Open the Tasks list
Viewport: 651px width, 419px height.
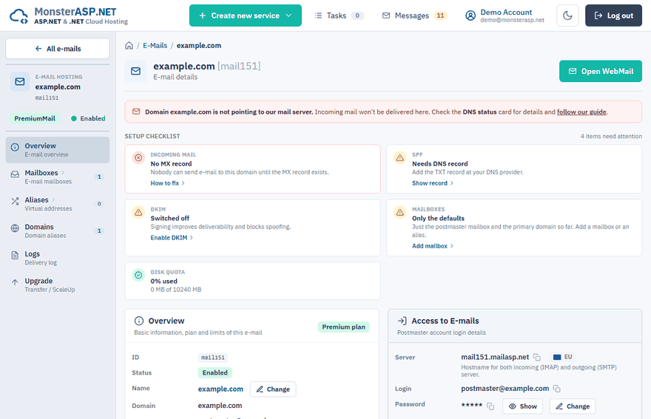pos(339,16)
